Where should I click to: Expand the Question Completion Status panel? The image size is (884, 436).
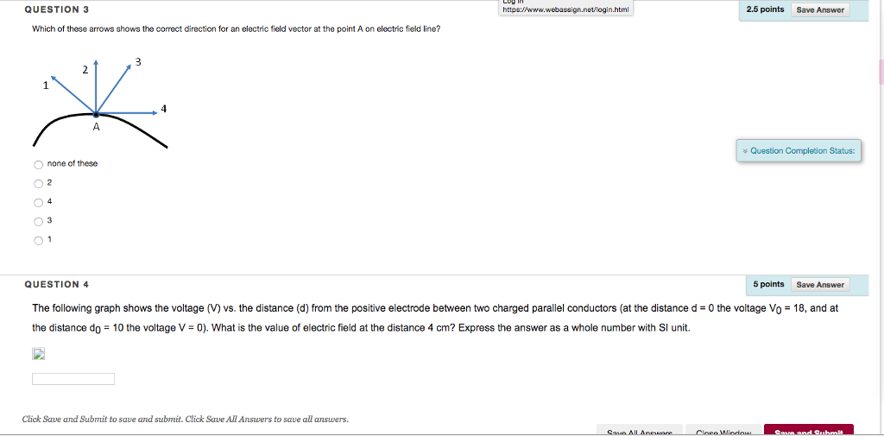pos(799,150)
